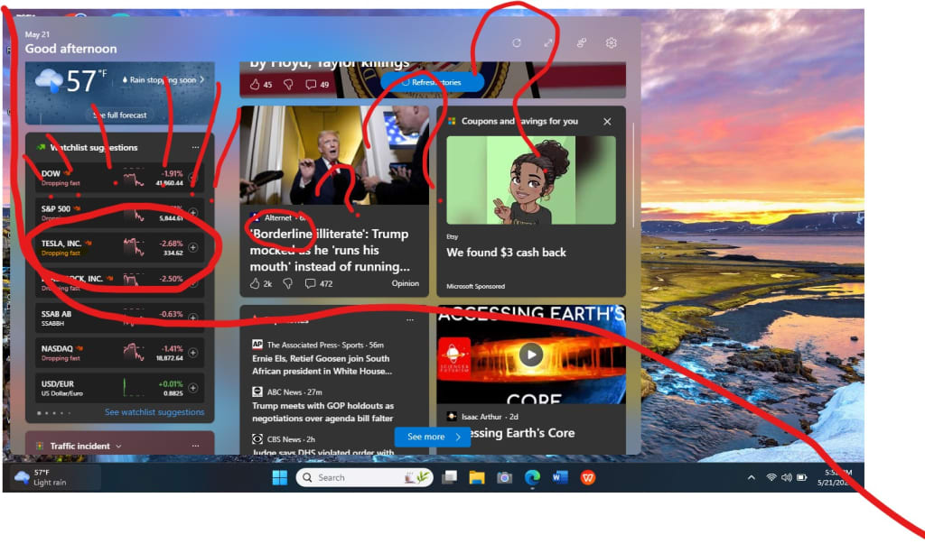Open Task View from the taskbar

pyautogui.click(x=450, y=477)
